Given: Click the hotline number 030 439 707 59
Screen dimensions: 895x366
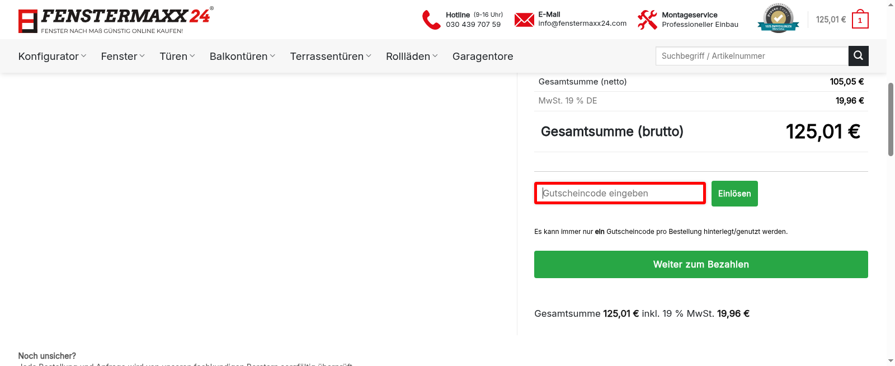Looking at the screenshot, I should pos(473,25).
